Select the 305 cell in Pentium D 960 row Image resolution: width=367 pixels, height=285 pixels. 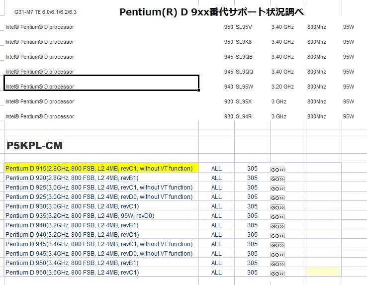252,272
